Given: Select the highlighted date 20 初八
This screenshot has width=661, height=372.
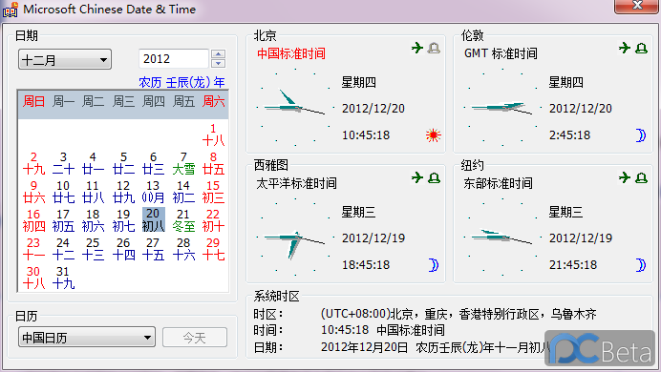Looking at the screenshot, I should [x=153, y=219].
